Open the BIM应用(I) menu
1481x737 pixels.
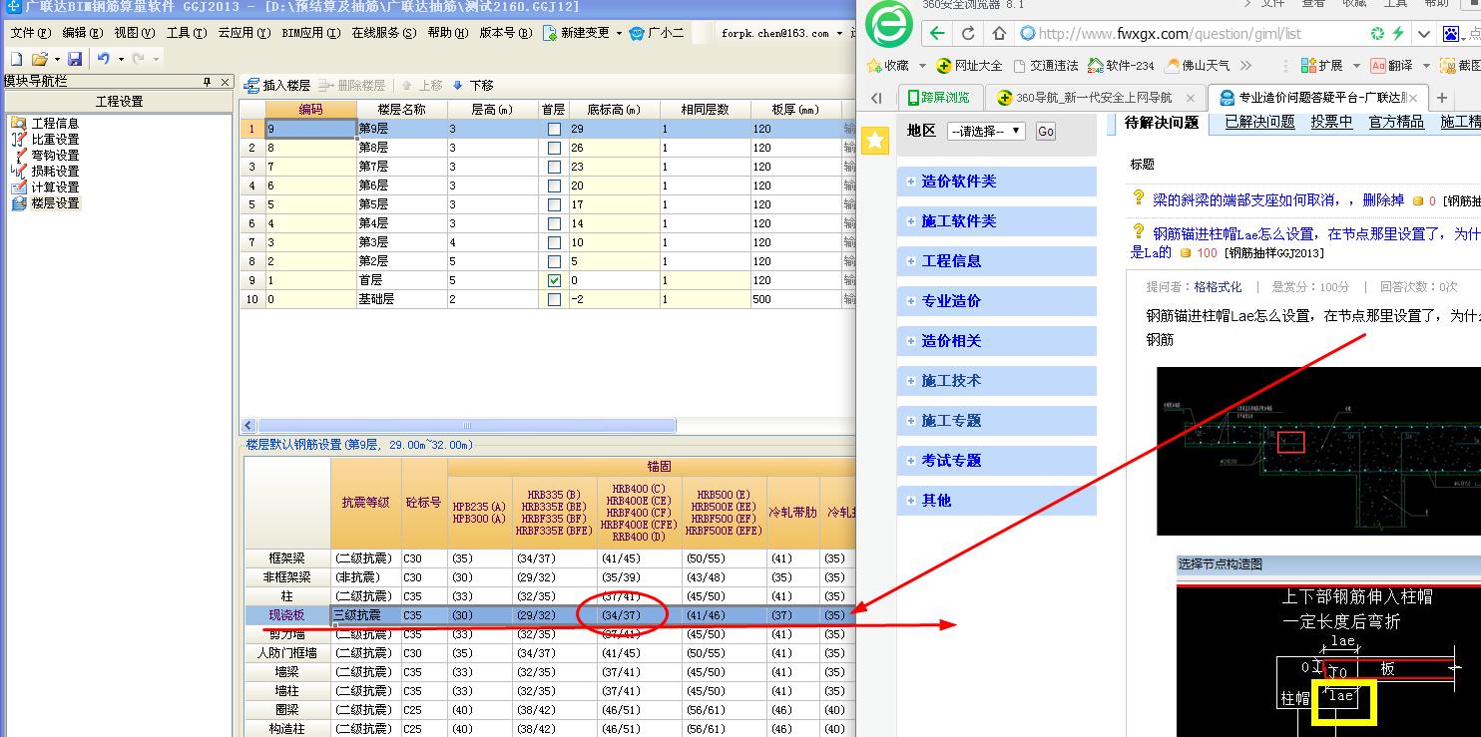(x=311, y=33)
